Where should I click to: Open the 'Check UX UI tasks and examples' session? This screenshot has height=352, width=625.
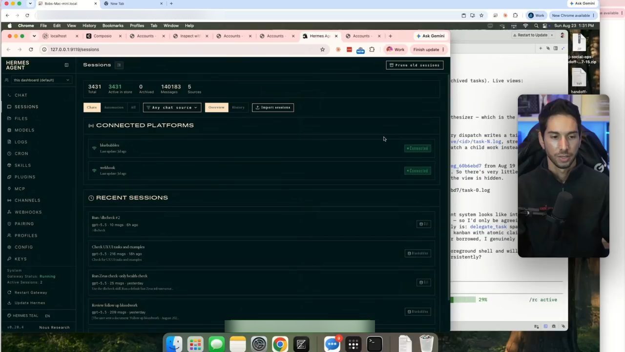[x=261, y=253]
